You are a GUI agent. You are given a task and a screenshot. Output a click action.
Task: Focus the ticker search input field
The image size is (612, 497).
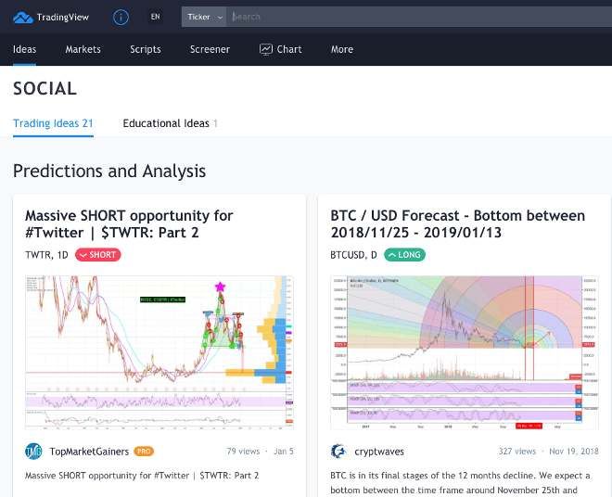click(x=419, y=17)
